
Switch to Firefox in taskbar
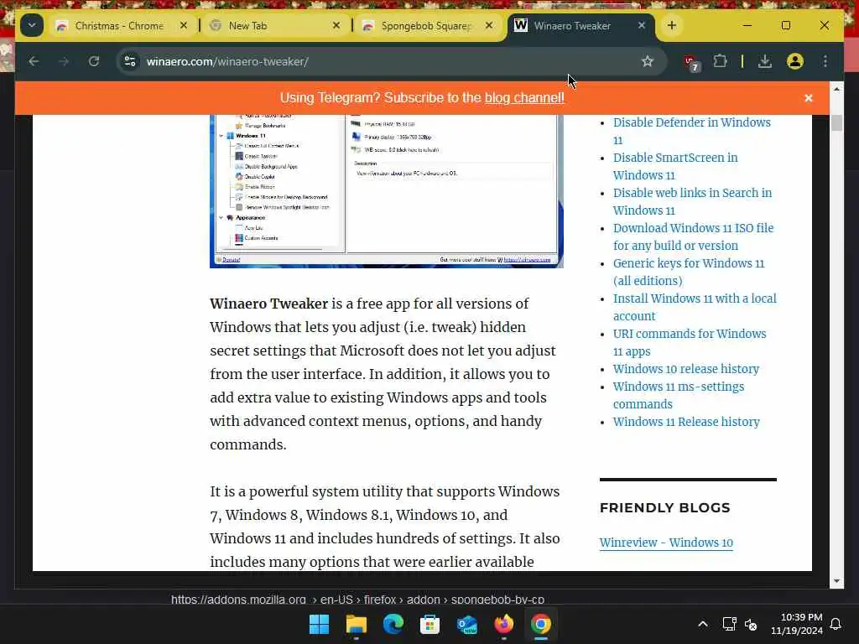click(504, 624)
